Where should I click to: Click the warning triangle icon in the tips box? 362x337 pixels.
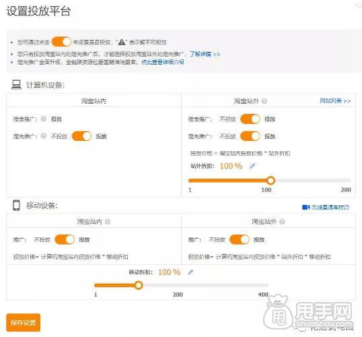(x=121, y=42)
